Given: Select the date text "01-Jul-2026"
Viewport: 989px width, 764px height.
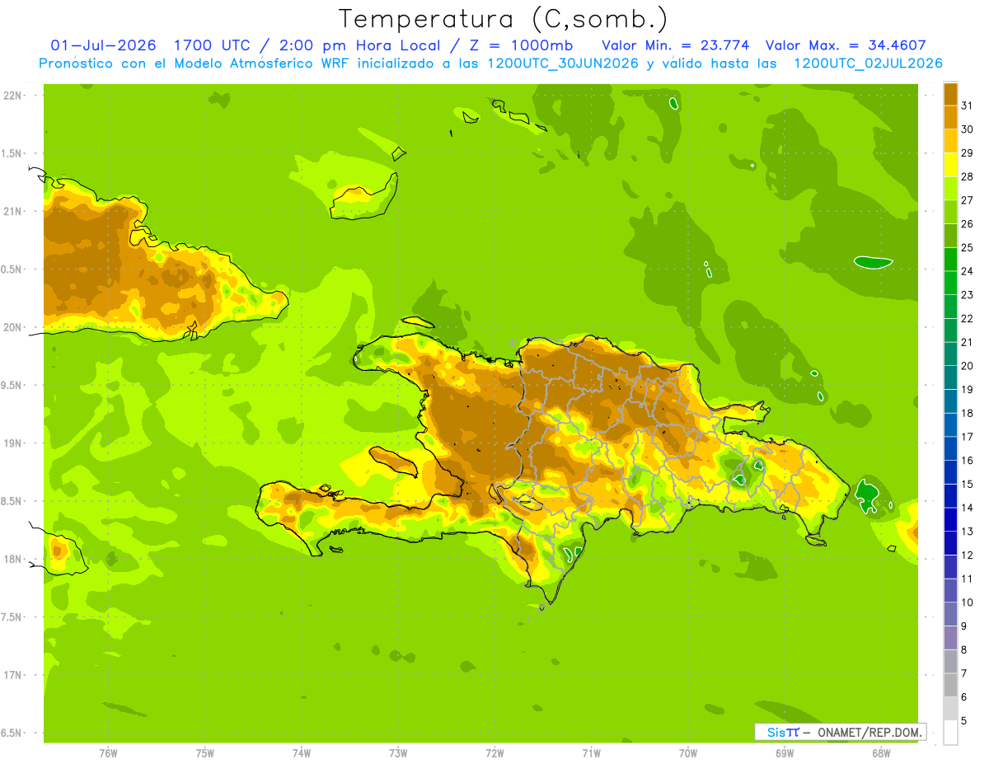Looking at the screenshot, I should tap(105, 45).
